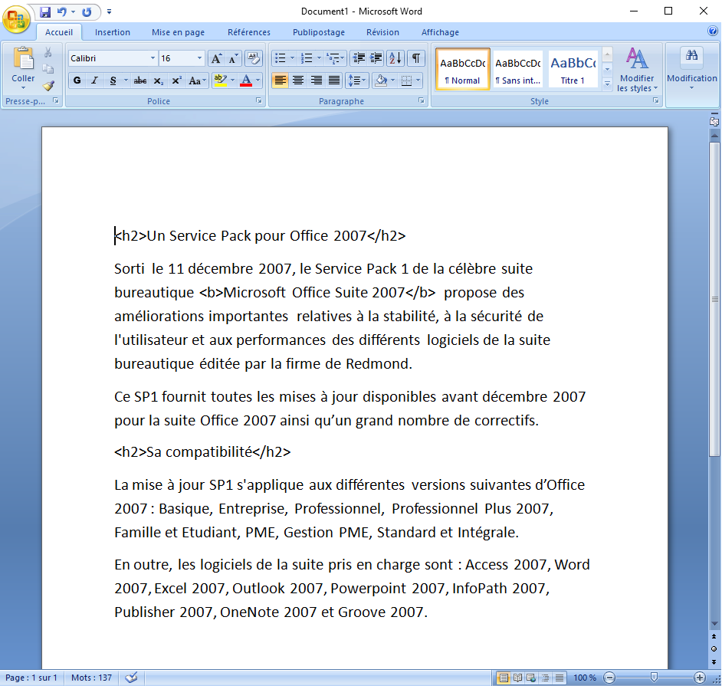
Task: Toggle italic formatting
Action: [95, 80]
